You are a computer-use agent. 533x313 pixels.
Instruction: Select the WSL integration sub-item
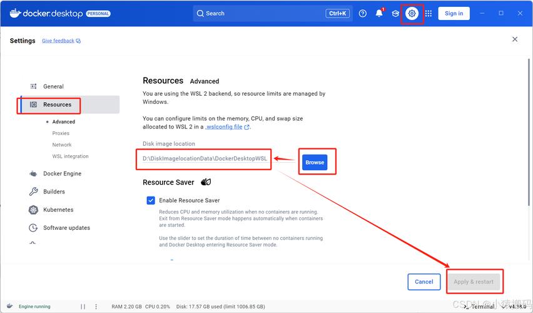point(70,156)
